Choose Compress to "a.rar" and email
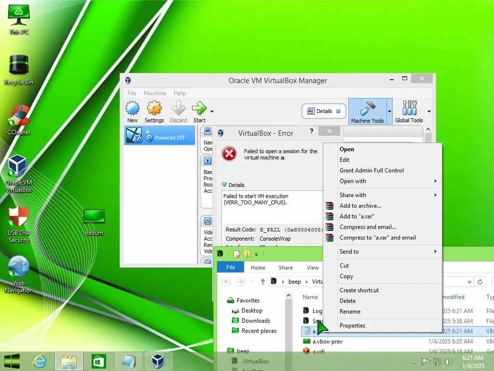The width and height of the screenshot is (494, 371). click(x=383, y=238)
